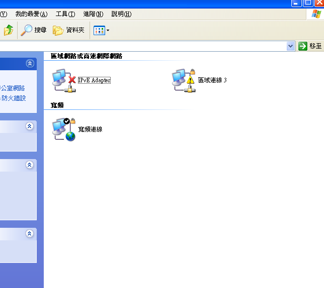Open the 我的最愛(A) menu
The height and width of the screenshot is (288, 324).
pos(31,14)
